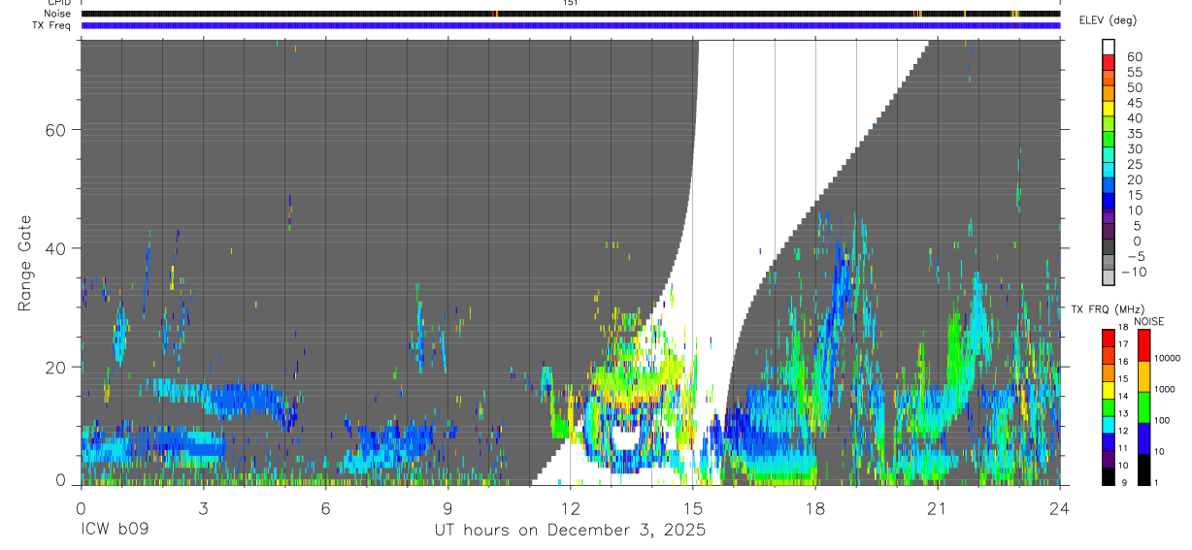Click the '55' label on ELEV colorbar

click(1133, 72)
